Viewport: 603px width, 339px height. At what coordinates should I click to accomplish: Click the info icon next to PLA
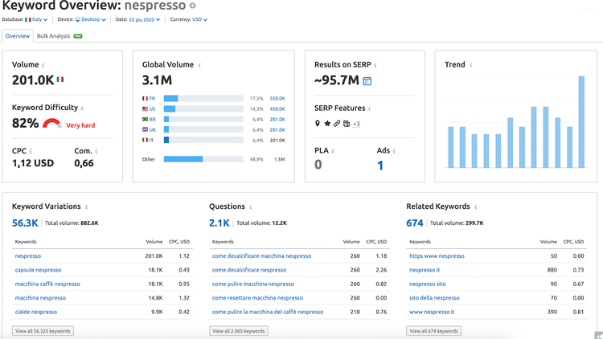333,151
